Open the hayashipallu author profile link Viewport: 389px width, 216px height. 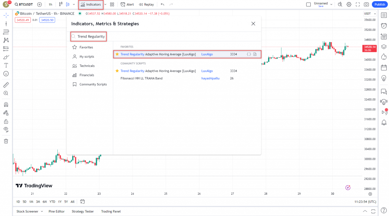pyautogui.click(x=210, y=78)
